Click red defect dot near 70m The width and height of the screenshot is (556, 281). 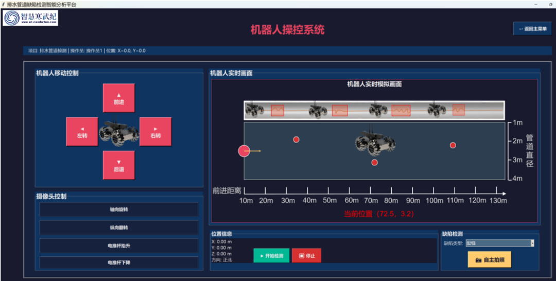[374, 162]
